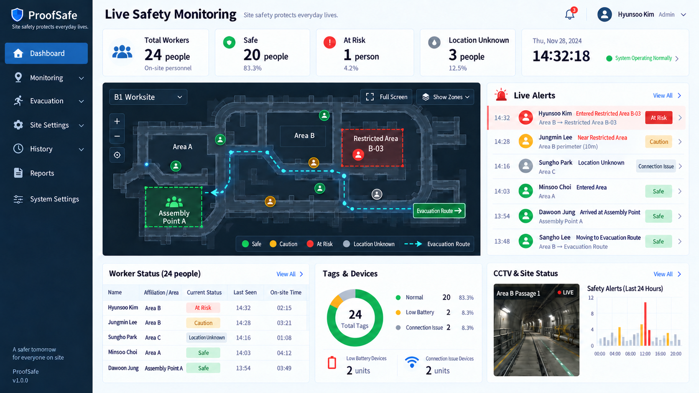The height and width of the screenshot is (393, 699).
Task: Click Minsoo Choi's green alert avatar
Action: [526, 191]
